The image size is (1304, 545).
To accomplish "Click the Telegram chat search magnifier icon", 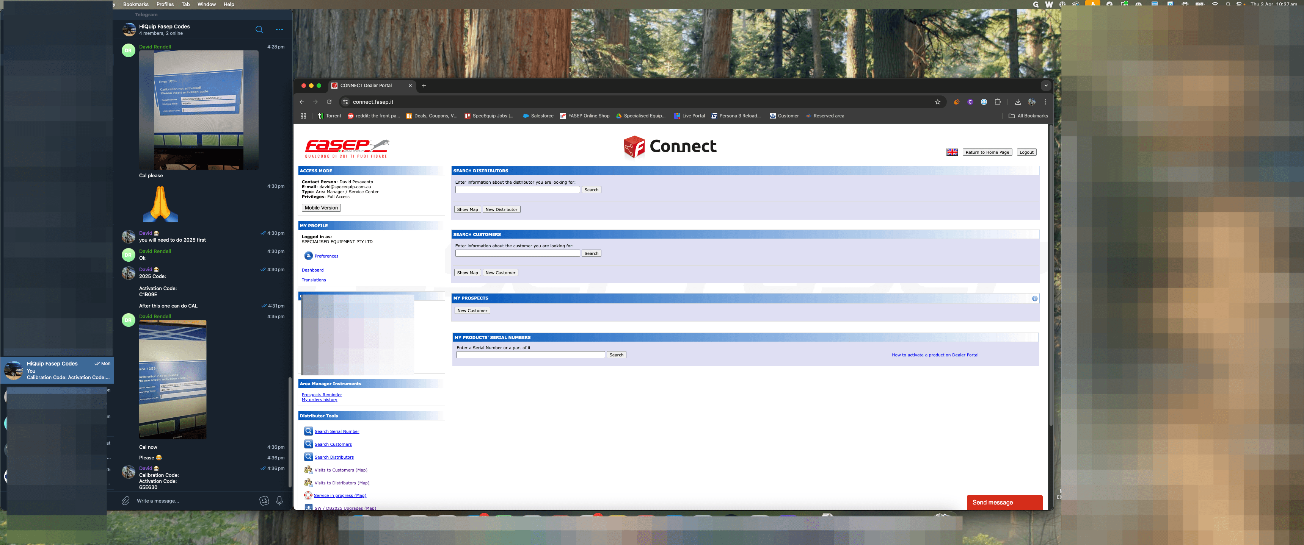I will [x=259, y=30].
